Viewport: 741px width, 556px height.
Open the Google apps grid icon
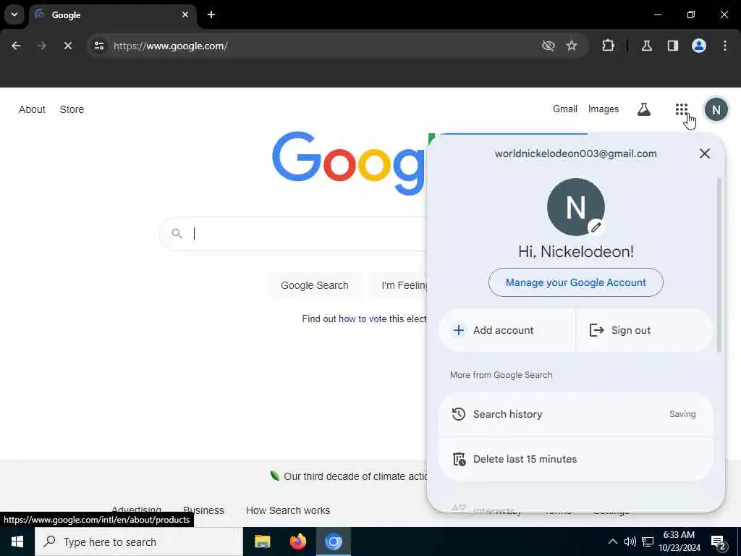click(x=681, y=109)
